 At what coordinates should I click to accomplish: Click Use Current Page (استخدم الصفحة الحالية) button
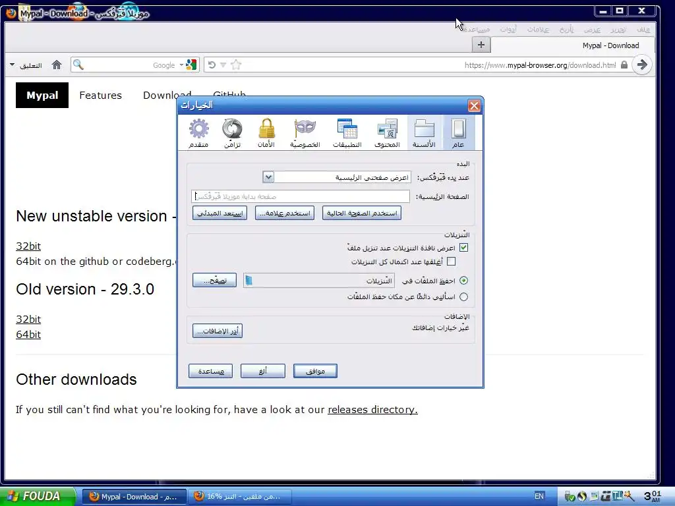(362, 213)
